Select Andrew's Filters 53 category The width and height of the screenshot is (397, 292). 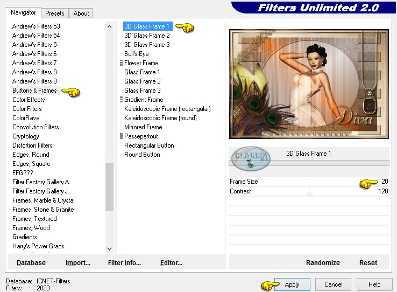(36, 26)
